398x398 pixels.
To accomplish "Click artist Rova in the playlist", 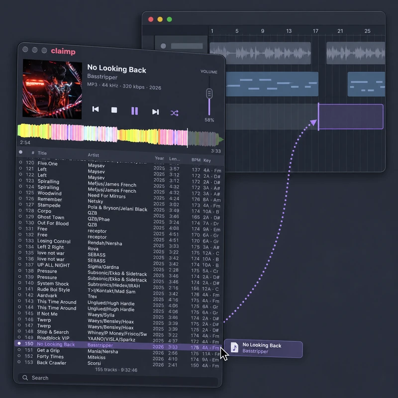I will [x=93, y=249].
